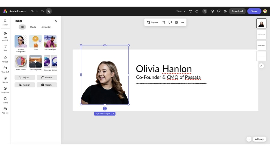Open more options in floating toolbar
The height and width of the screenshot is (151, 270).
tap(183, 22)
